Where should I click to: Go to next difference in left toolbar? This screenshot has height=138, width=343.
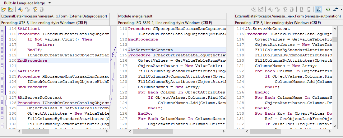[21, 9]
